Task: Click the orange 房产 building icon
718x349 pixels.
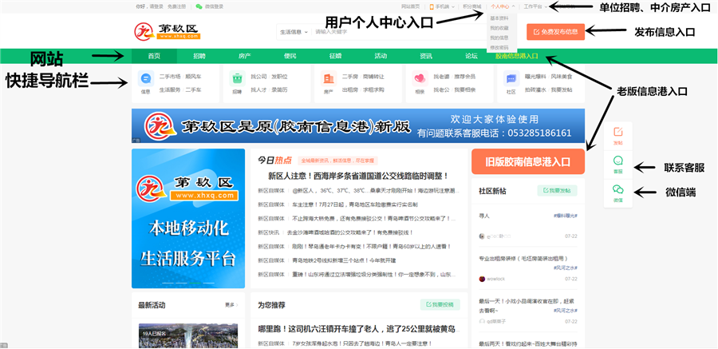Action: pyautogui.click(x=329, y=79)
